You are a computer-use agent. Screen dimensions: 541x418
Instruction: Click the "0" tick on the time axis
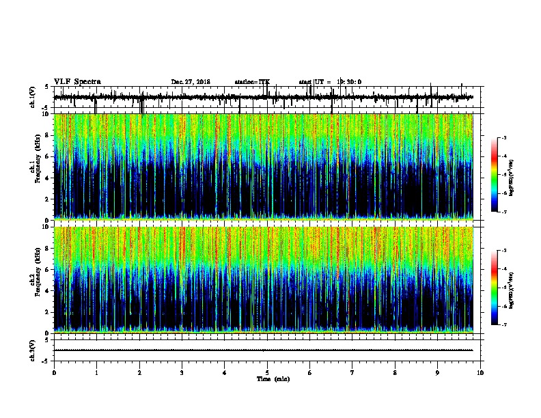point(54,373)
